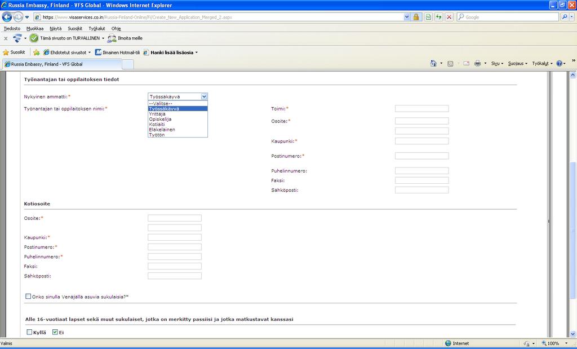
Task: Click the Read mail icon
Action: pos(466,63)
